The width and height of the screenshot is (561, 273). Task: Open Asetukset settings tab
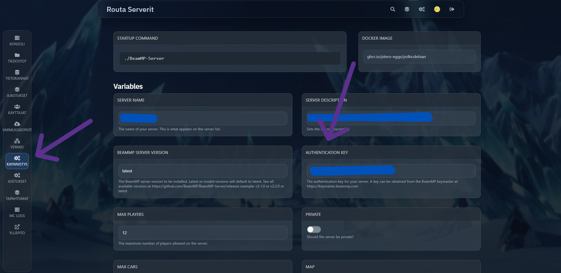[17, 178]
